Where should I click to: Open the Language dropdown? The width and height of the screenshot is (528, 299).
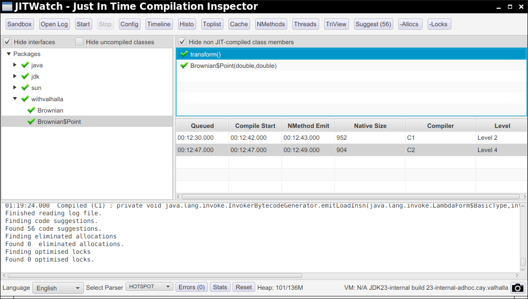(58, 288)
